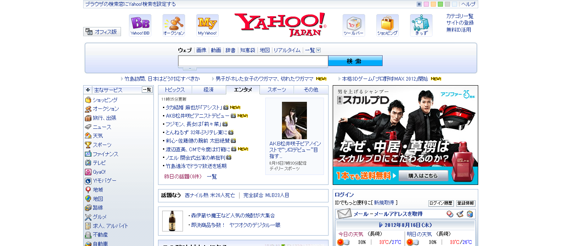Switch to the 経済 news tab
The height and width of the screenshot is (246, 561).
pyautogui.click(x=209, y=90)
